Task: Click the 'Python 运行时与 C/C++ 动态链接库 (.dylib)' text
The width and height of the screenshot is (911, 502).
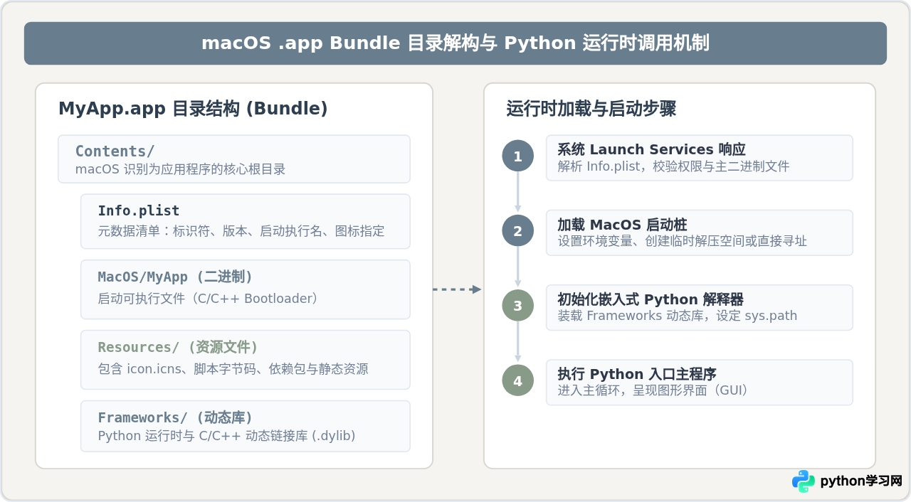Action: (x=226, y=436)
